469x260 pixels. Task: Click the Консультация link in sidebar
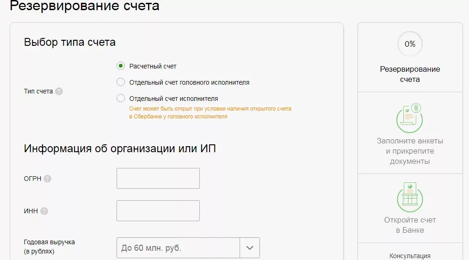click(410, 256)
